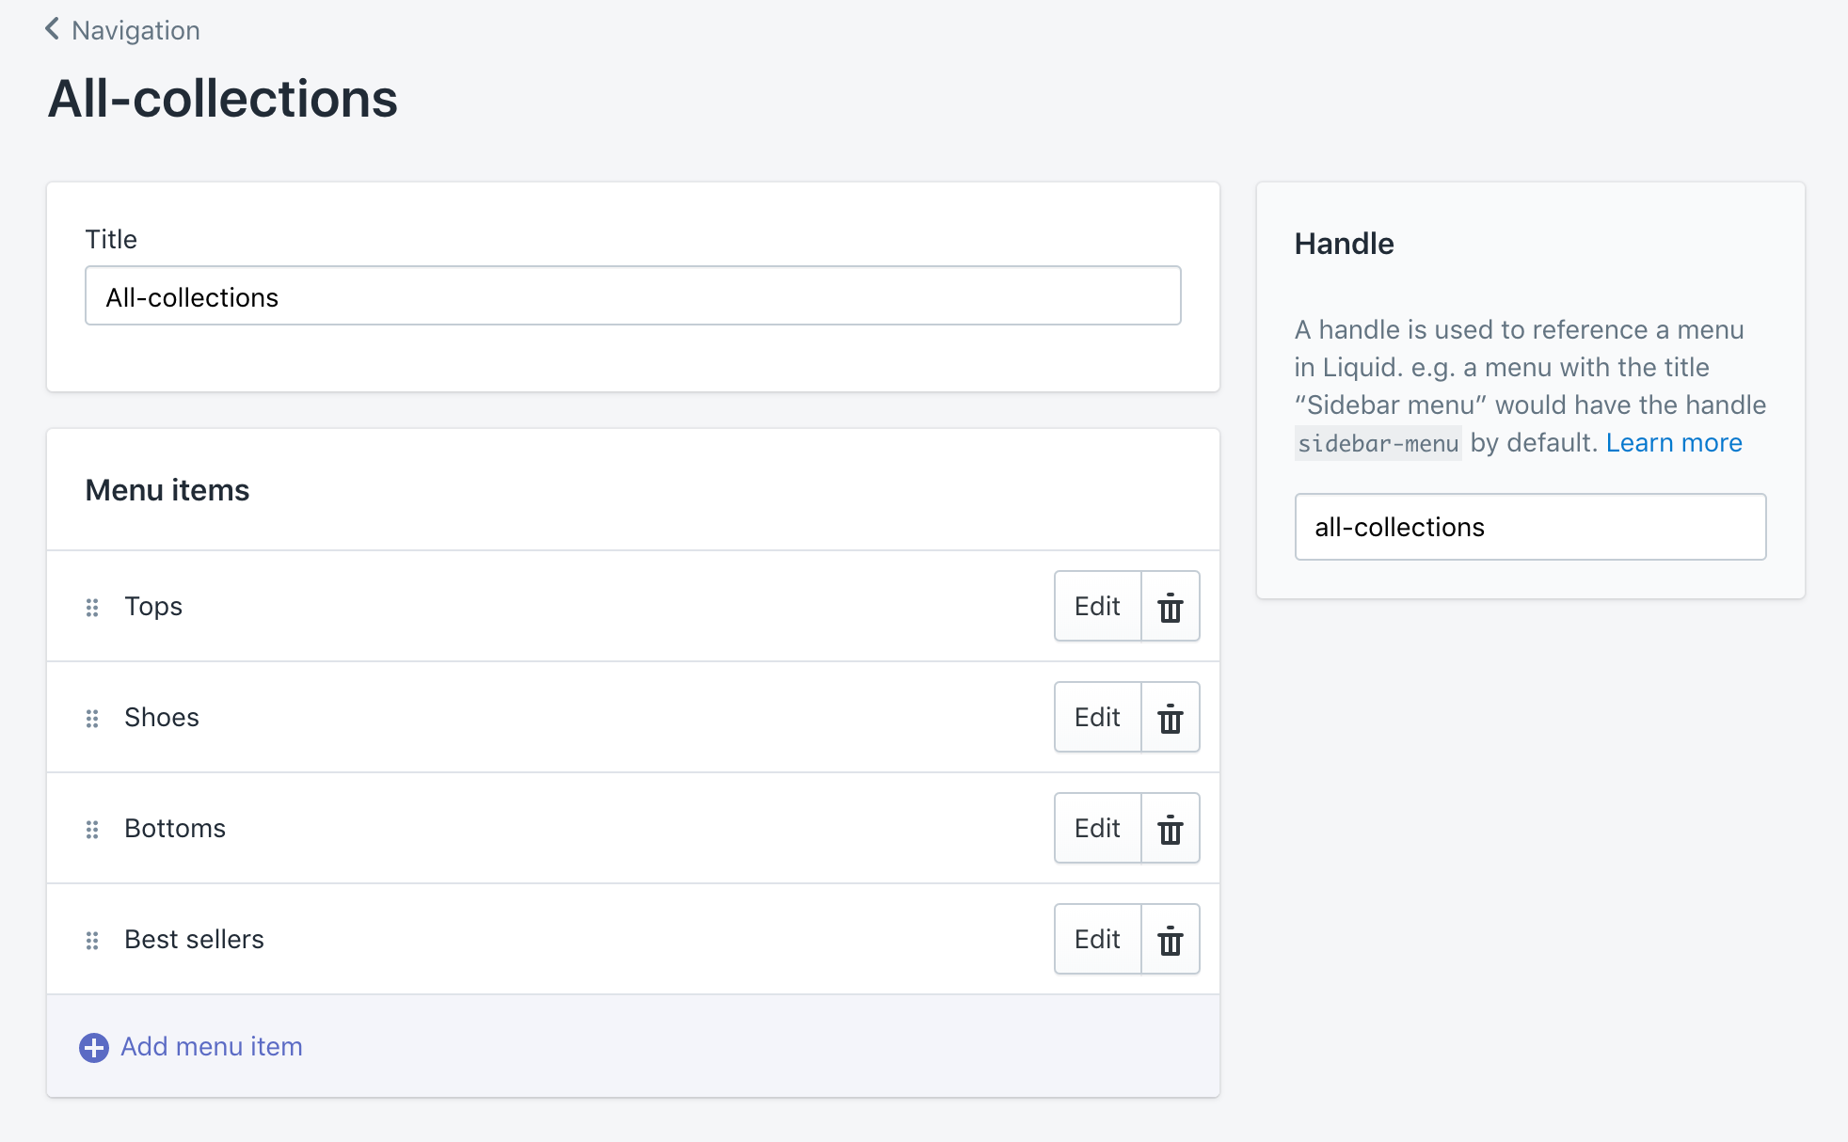
Task: Select the All-collections text in the title box
Action: coord(191,296)
